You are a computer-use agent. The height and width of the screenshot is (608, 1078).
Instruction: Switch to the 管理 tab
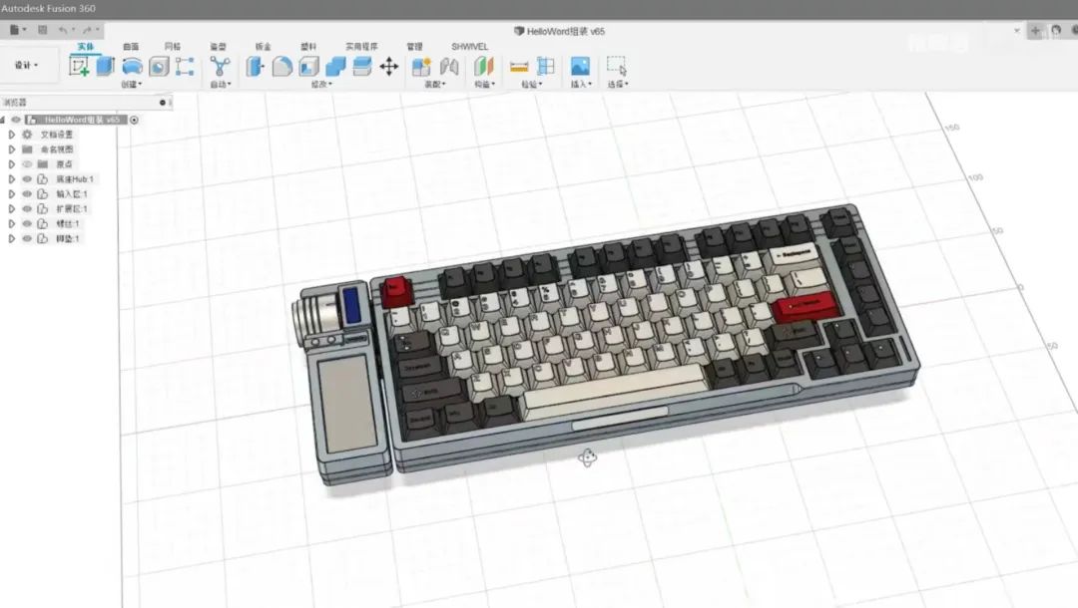[414, 47]
